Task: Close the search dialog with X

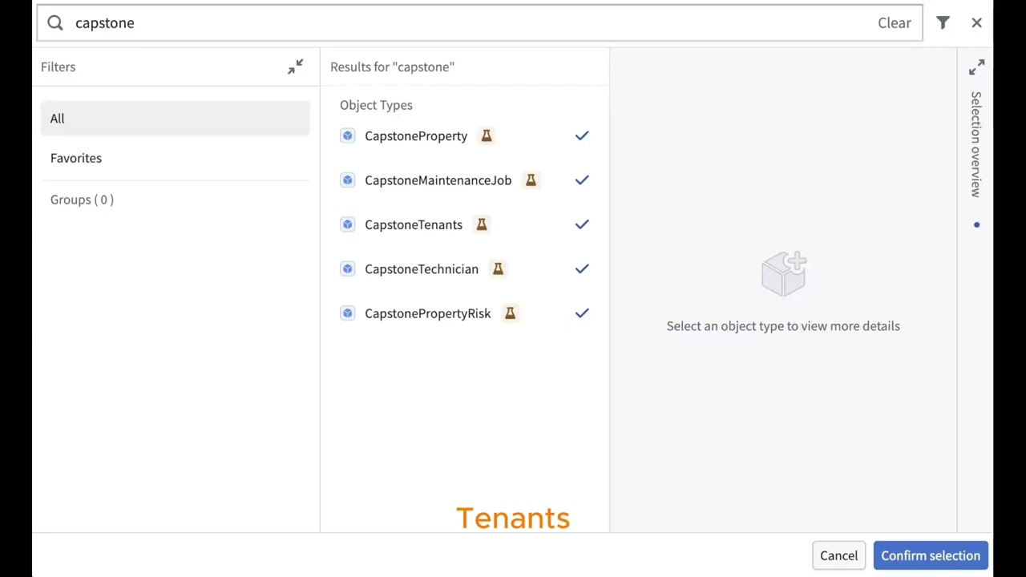Action: pos(976,22)
